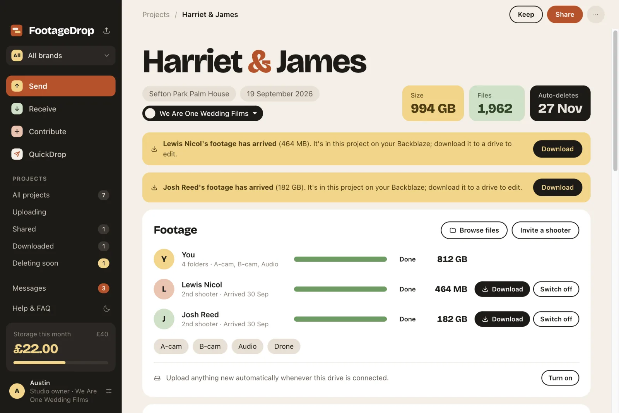619x413 pixels.
Task: Turn on automatic drive upload
Action: (560, 378)
